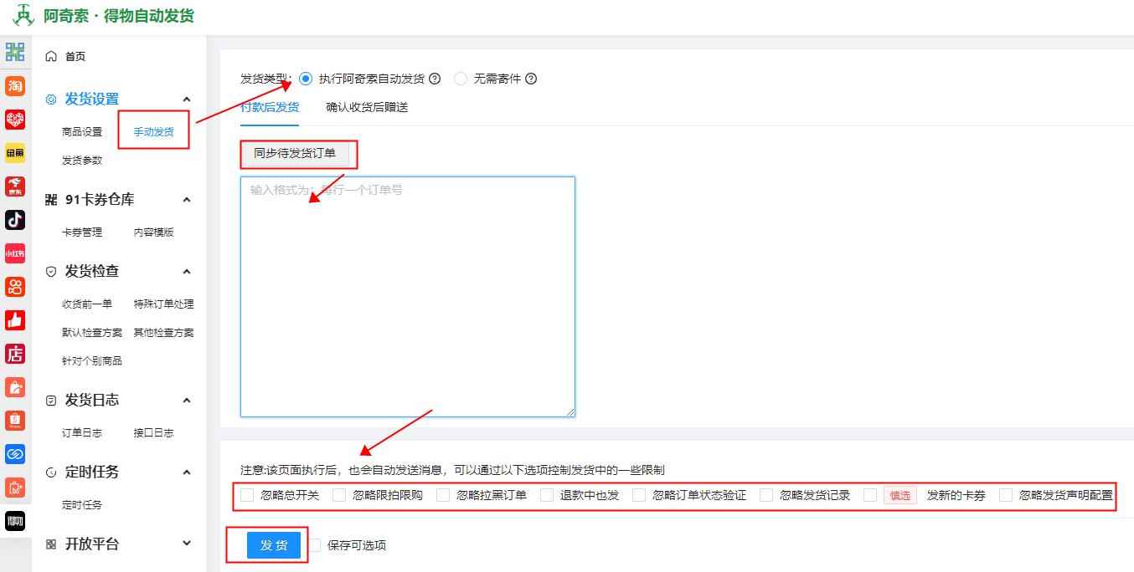Viewport: 1134px width, 572px height.
Task: Switch to the Douyin platform icon
Action: coord(15,220)
